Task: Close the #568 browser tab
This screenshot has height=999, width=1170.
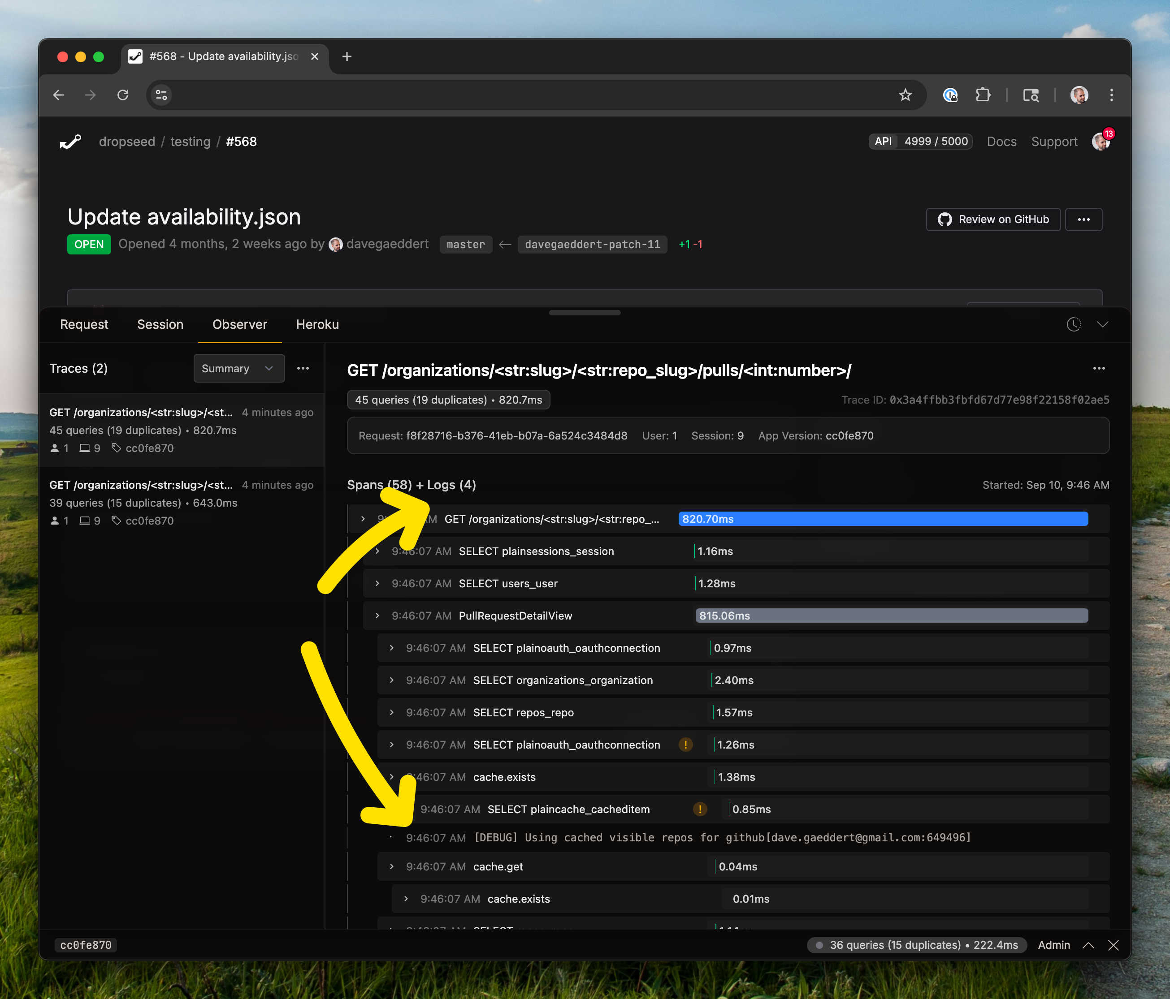Action: 315,56
